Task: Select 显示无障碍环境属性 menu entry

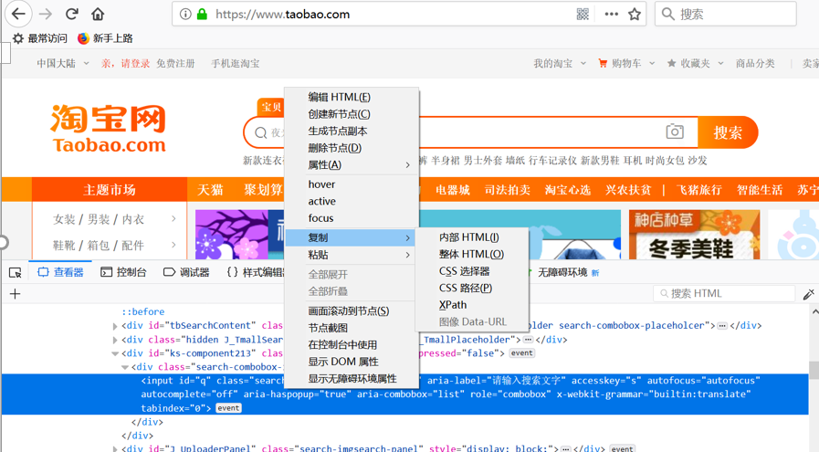Action: 352,378
